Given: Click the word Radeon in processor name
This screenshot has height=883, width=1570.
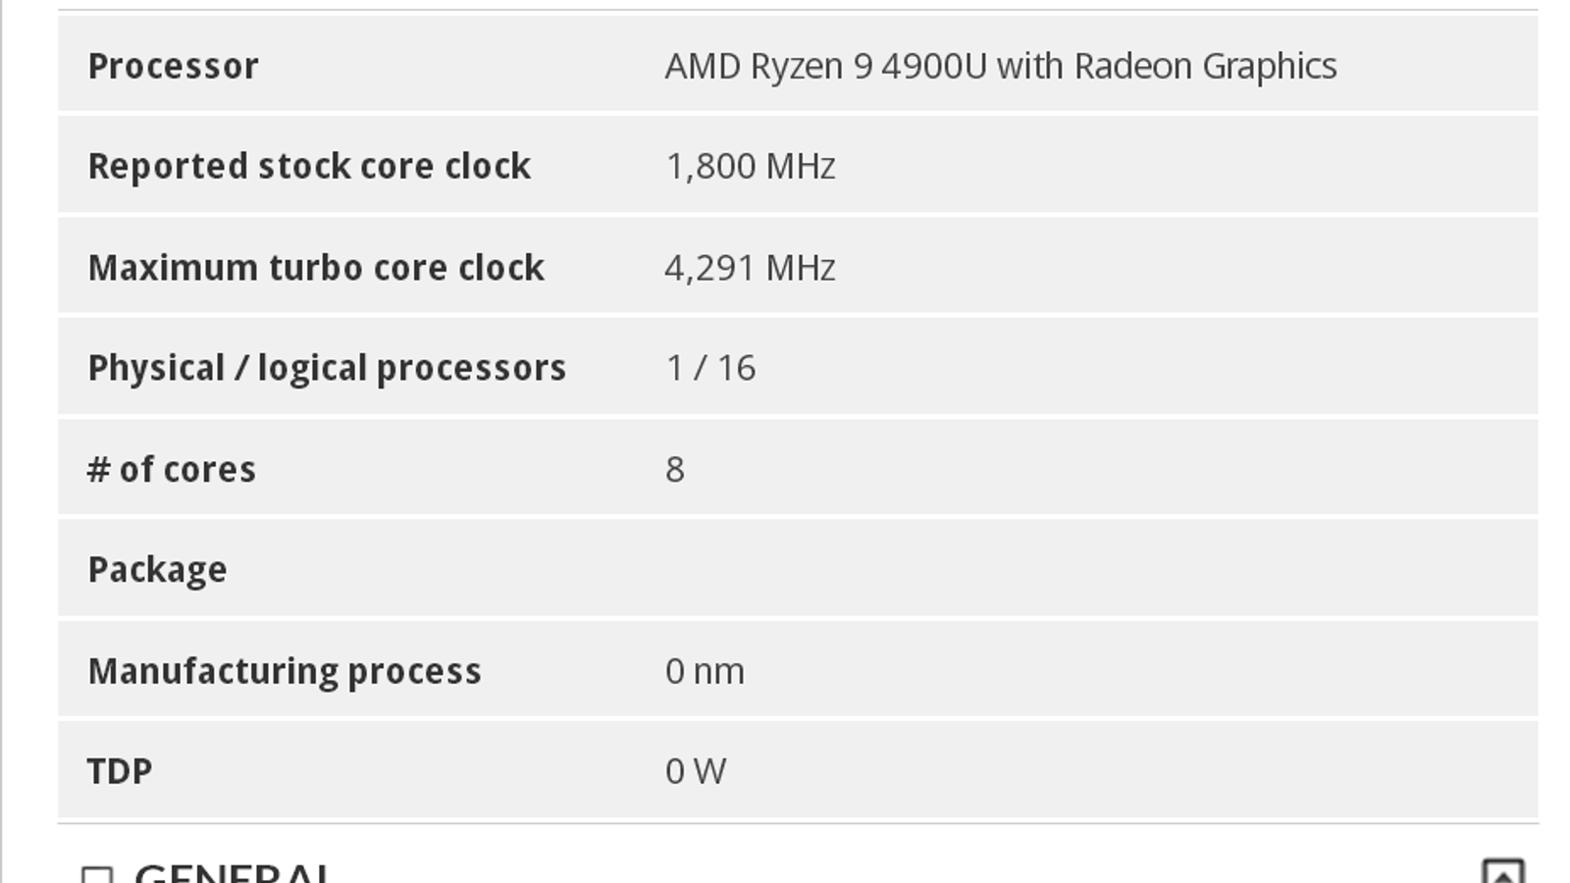Looking at the screenshot, I should (1133, 67).
